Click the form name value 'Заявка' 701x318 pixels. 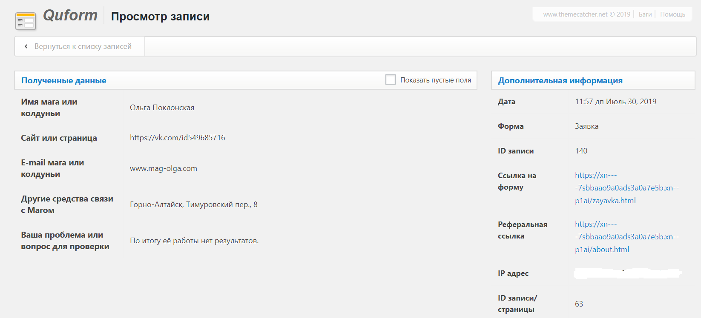[586, 126]
